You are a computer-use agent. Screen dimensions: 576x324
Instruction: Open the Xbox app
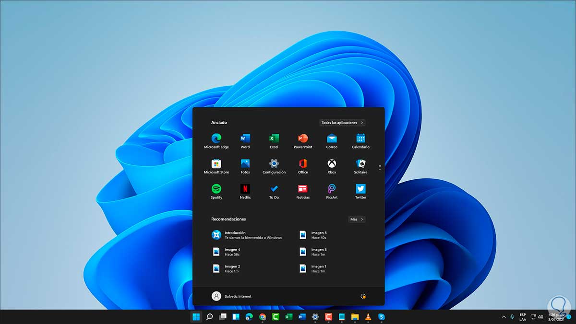(x=332, y=166)
